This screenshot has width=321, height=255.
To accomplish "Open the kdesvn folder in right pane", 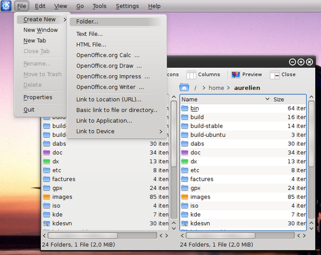I will [x=200, y=224].
